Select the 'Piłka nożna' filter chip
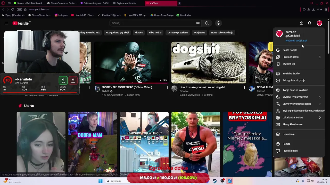Viewport: 330px width, 185px height. click(155, 33)
